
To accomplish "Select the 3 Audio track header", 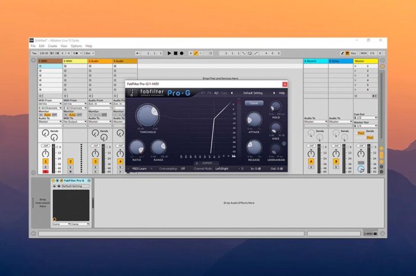I will point(100,61).
